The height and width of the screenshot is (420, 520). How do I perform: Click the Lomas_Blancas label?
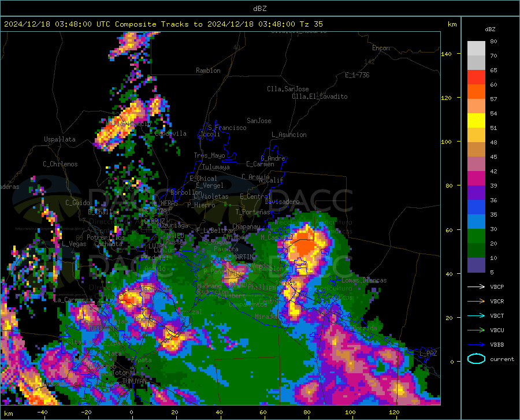coord(364,280)
